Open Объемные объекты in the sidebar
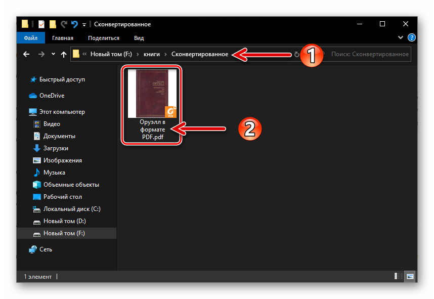434x299 pixels. coord(71,185)
